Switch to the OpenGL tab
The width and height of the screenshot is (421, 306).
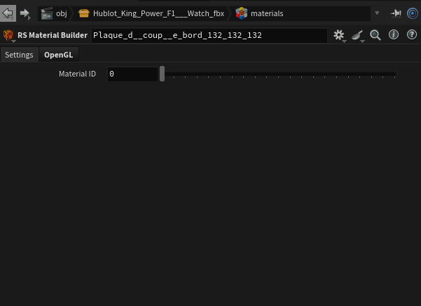[x=58, y=55]
